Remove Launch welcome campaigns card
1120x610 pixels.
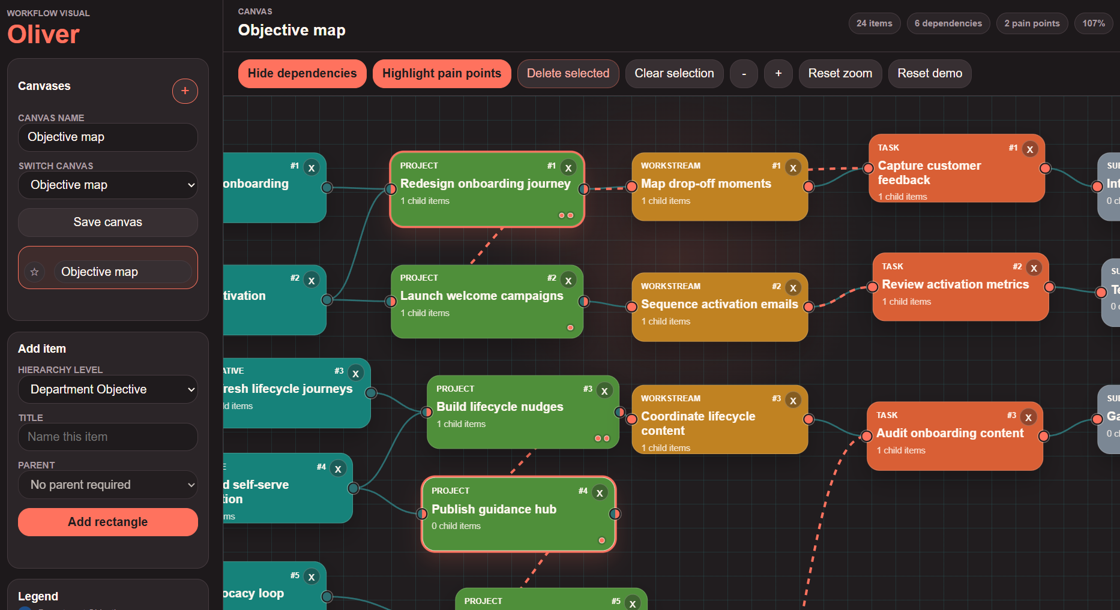568,280
